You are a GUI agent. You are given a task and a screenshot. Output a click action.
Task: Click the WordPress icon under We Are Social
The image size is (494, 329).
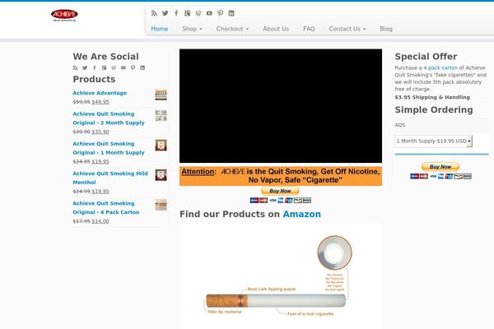[114, 67]
